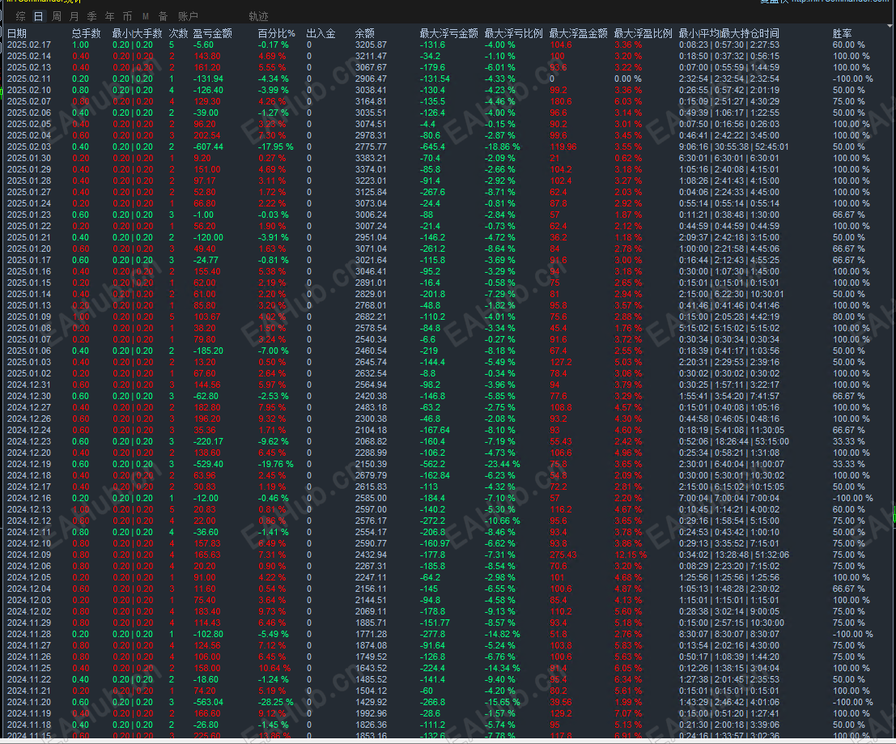Open the 备 tab
The image size is (896, 744).
point(163,16)
